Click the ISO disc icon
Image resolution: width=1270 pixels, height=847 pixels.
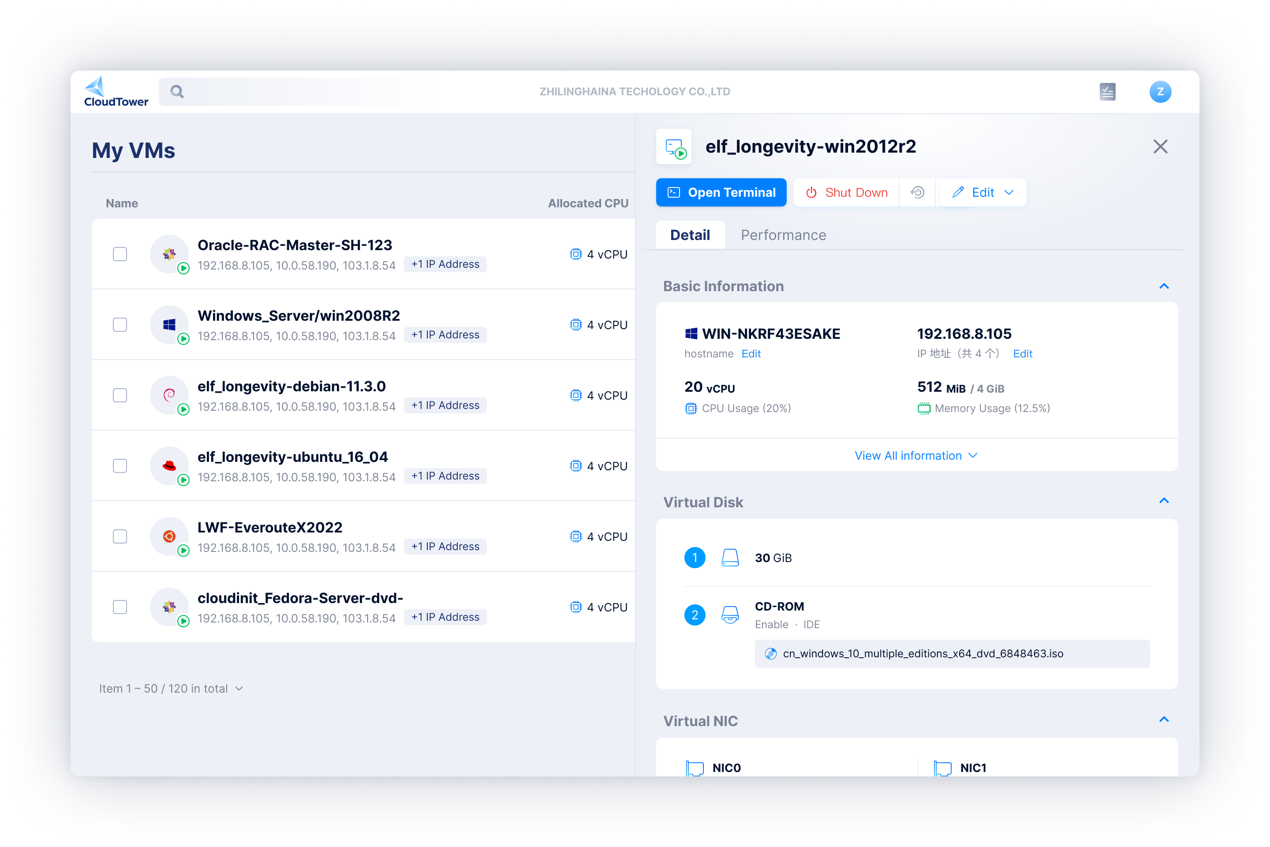pos(770,654)
